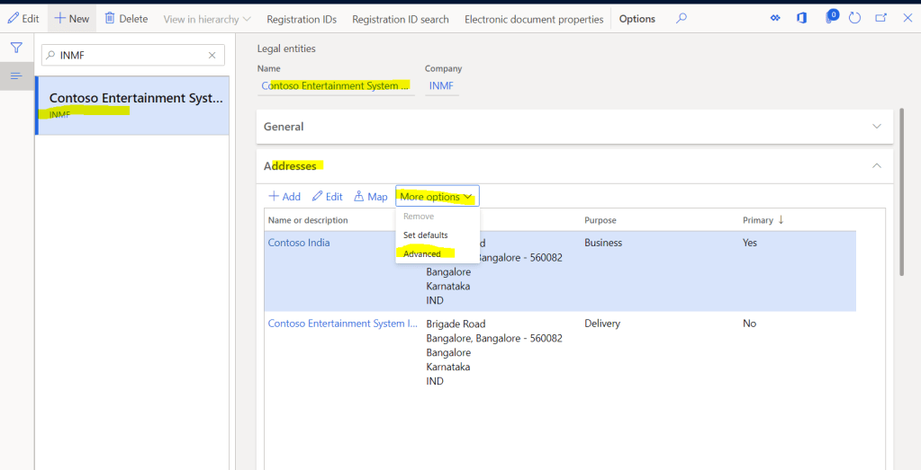Open form in new window icon

tap(881, 18)
